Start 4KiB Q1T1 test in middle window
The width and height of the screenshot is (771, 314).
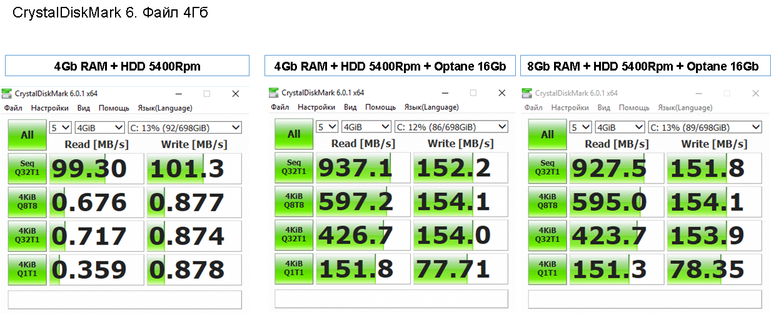point(294,269)
